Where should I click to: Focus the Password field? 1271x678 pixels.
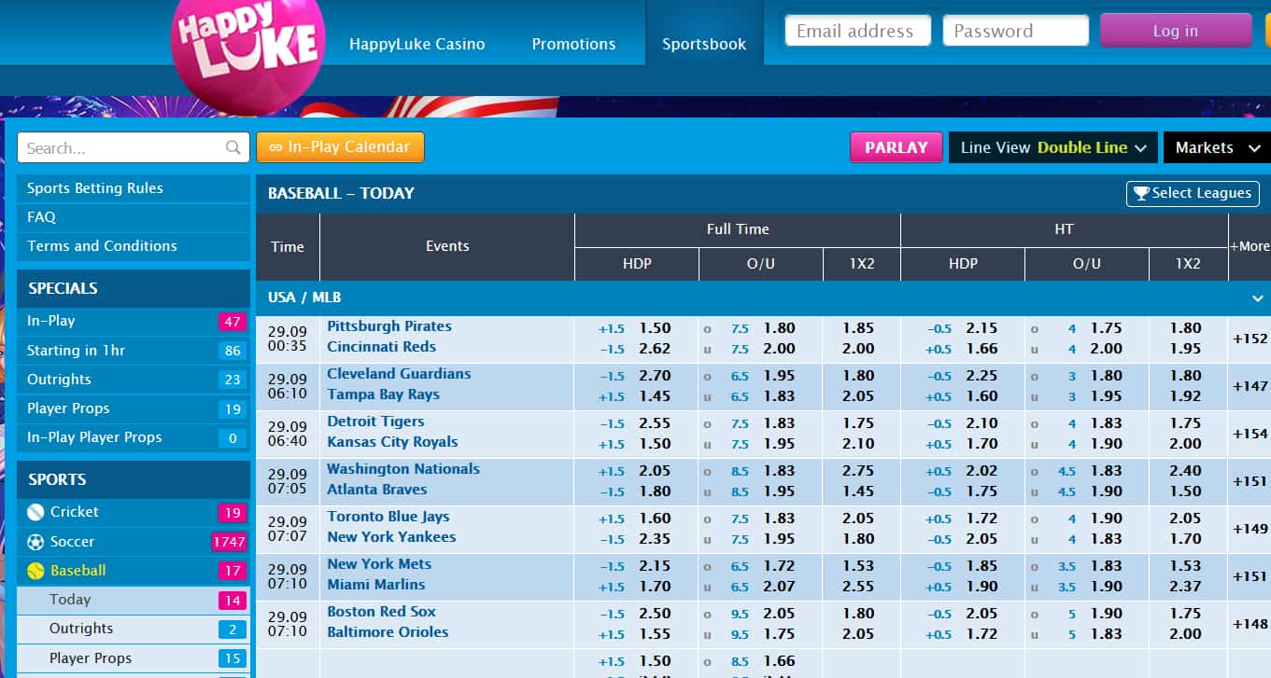(x=1015, y=31)
